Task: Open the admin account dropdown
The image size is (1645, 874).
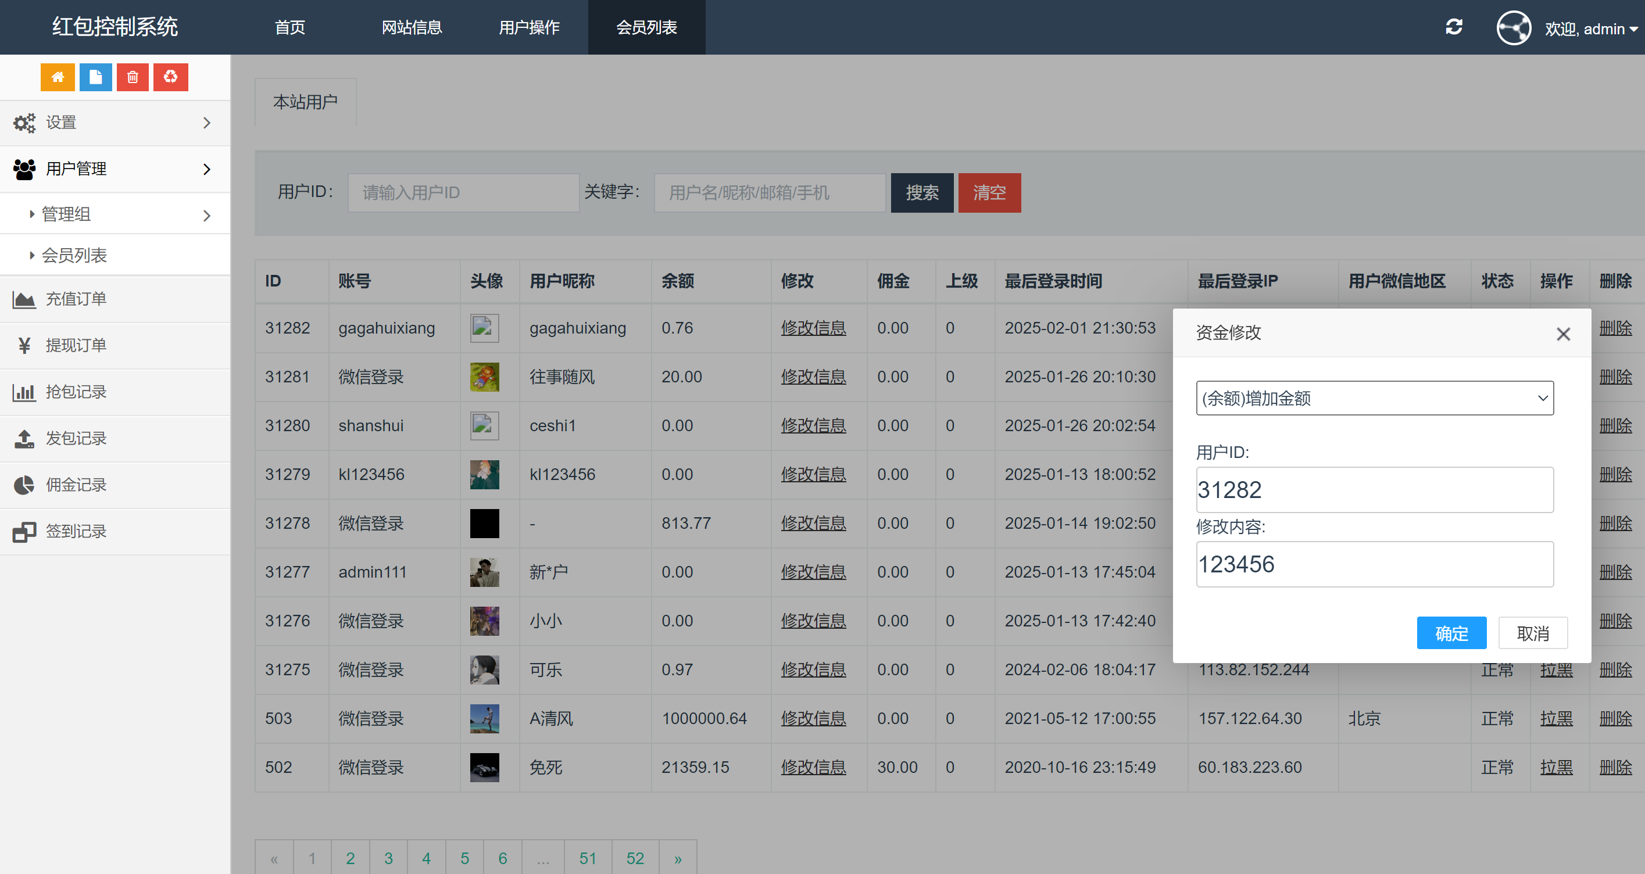Action: point(1591,28)
